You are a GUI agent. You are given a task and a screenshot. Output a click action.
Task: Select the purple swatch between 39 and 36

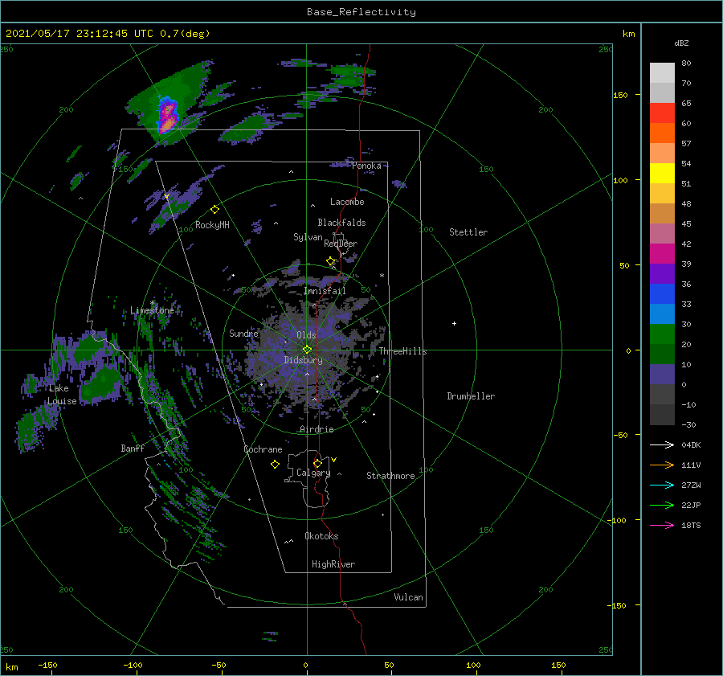pyautogui.click(x=662, y=273)
